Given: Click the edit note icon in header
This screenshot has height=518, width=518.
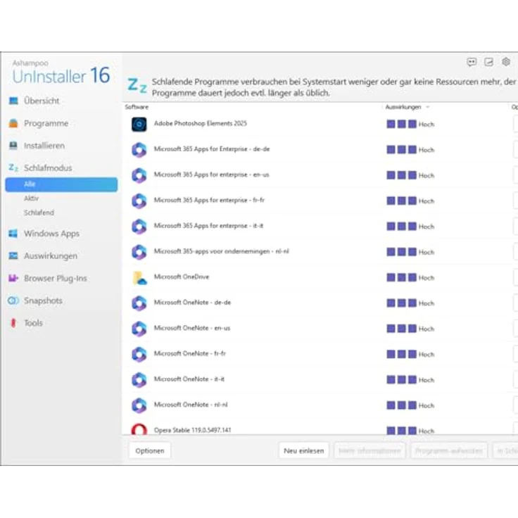Looking at the screenshot, I should tap(488, 62).
